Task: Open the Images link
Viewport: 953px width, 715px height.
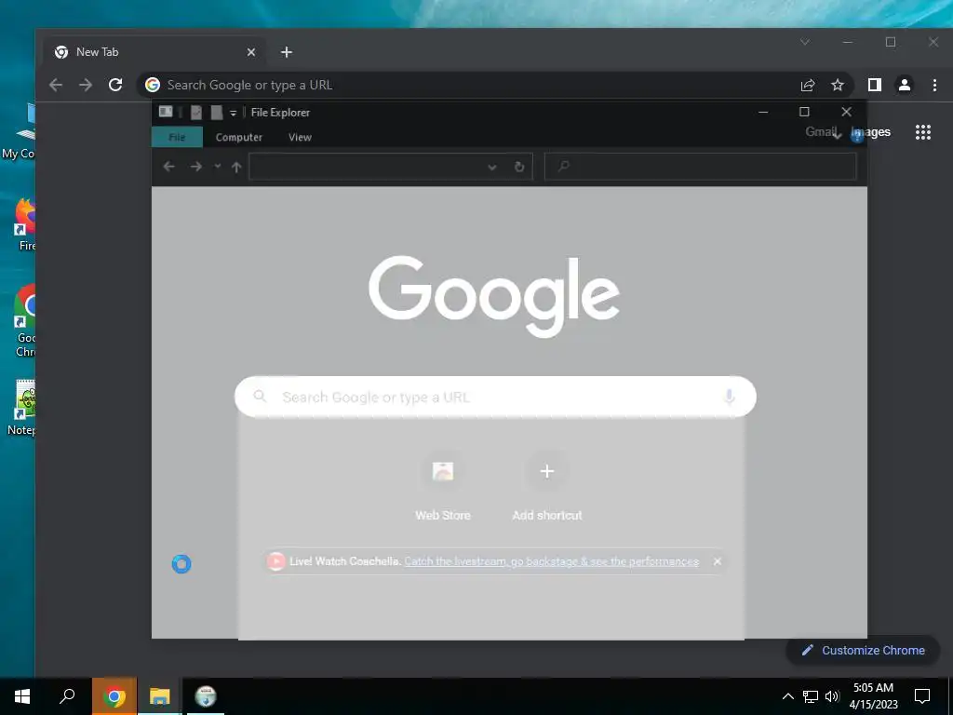Action: click(x=871, y=132)
